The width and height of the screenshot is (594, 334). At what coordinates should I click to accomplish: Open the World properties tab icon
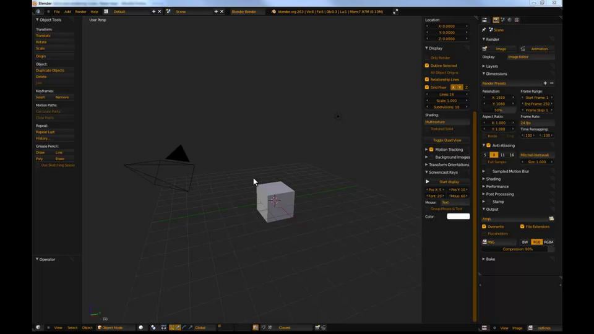(x=509, y=20)
